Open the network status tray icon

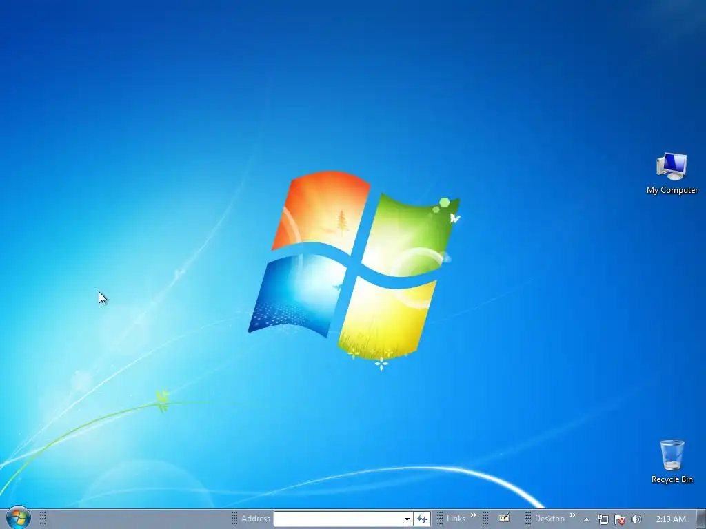(x=603, y=519)
